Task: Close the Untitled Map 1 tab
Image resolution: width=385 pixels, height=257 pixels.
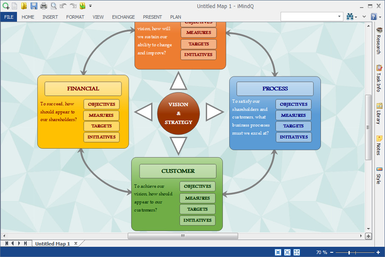Action: 76,243
